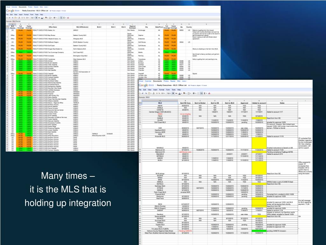Open the Format menu in the front window
This screenshot has width=326, height=245.
(161, 90)
